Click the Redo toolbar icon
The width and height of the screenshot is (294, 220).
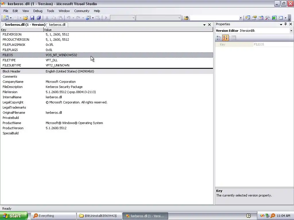click(78, 18)
